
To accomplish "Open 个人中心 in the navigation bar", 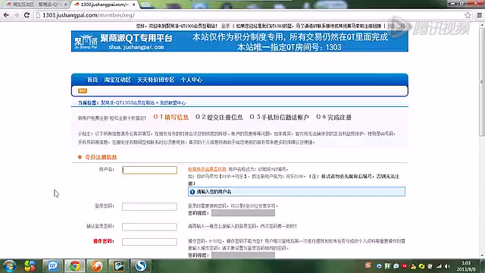I will click(x=192, y=80).
